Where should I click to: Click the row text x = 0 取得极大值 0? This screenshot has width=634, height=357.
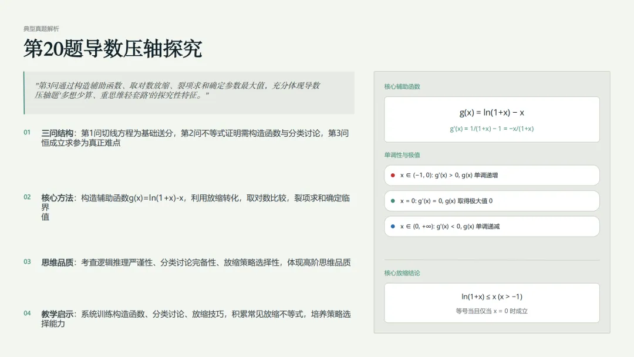446,201
